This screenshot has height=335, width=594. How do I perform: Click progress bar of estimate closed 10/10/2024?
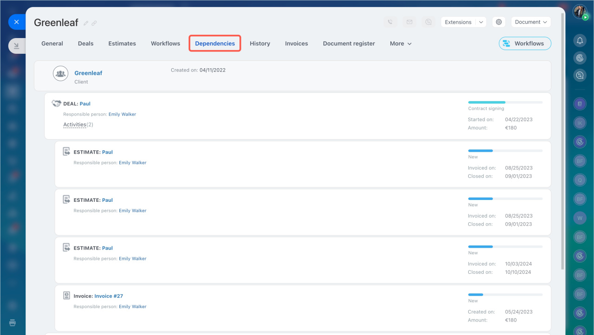coord(505,246)
